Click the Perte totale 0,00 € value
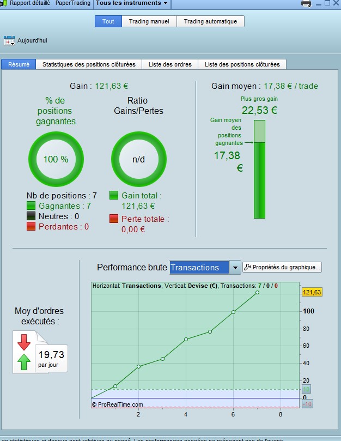This screenshot has width=341, height=441. click(x=133, y=229)
